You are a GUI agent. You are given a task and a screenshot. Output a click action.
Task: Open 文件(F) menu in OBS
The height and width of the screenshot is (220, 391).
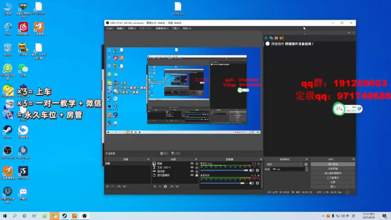point(109,28)
